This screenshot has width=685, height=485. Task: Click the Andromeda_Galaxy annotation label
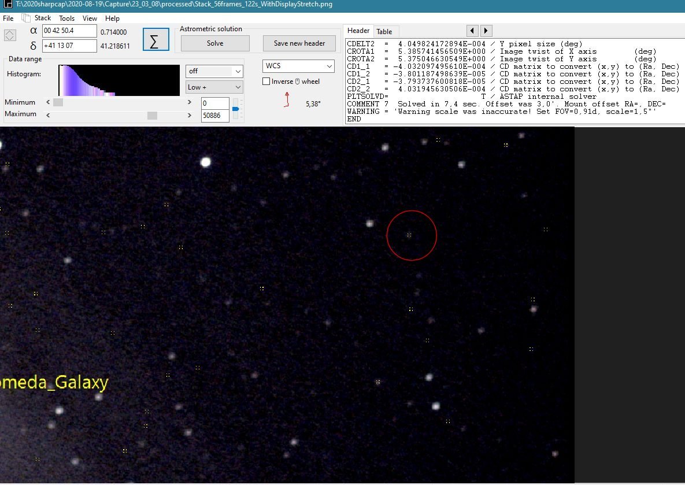click(x=54, y=382)
